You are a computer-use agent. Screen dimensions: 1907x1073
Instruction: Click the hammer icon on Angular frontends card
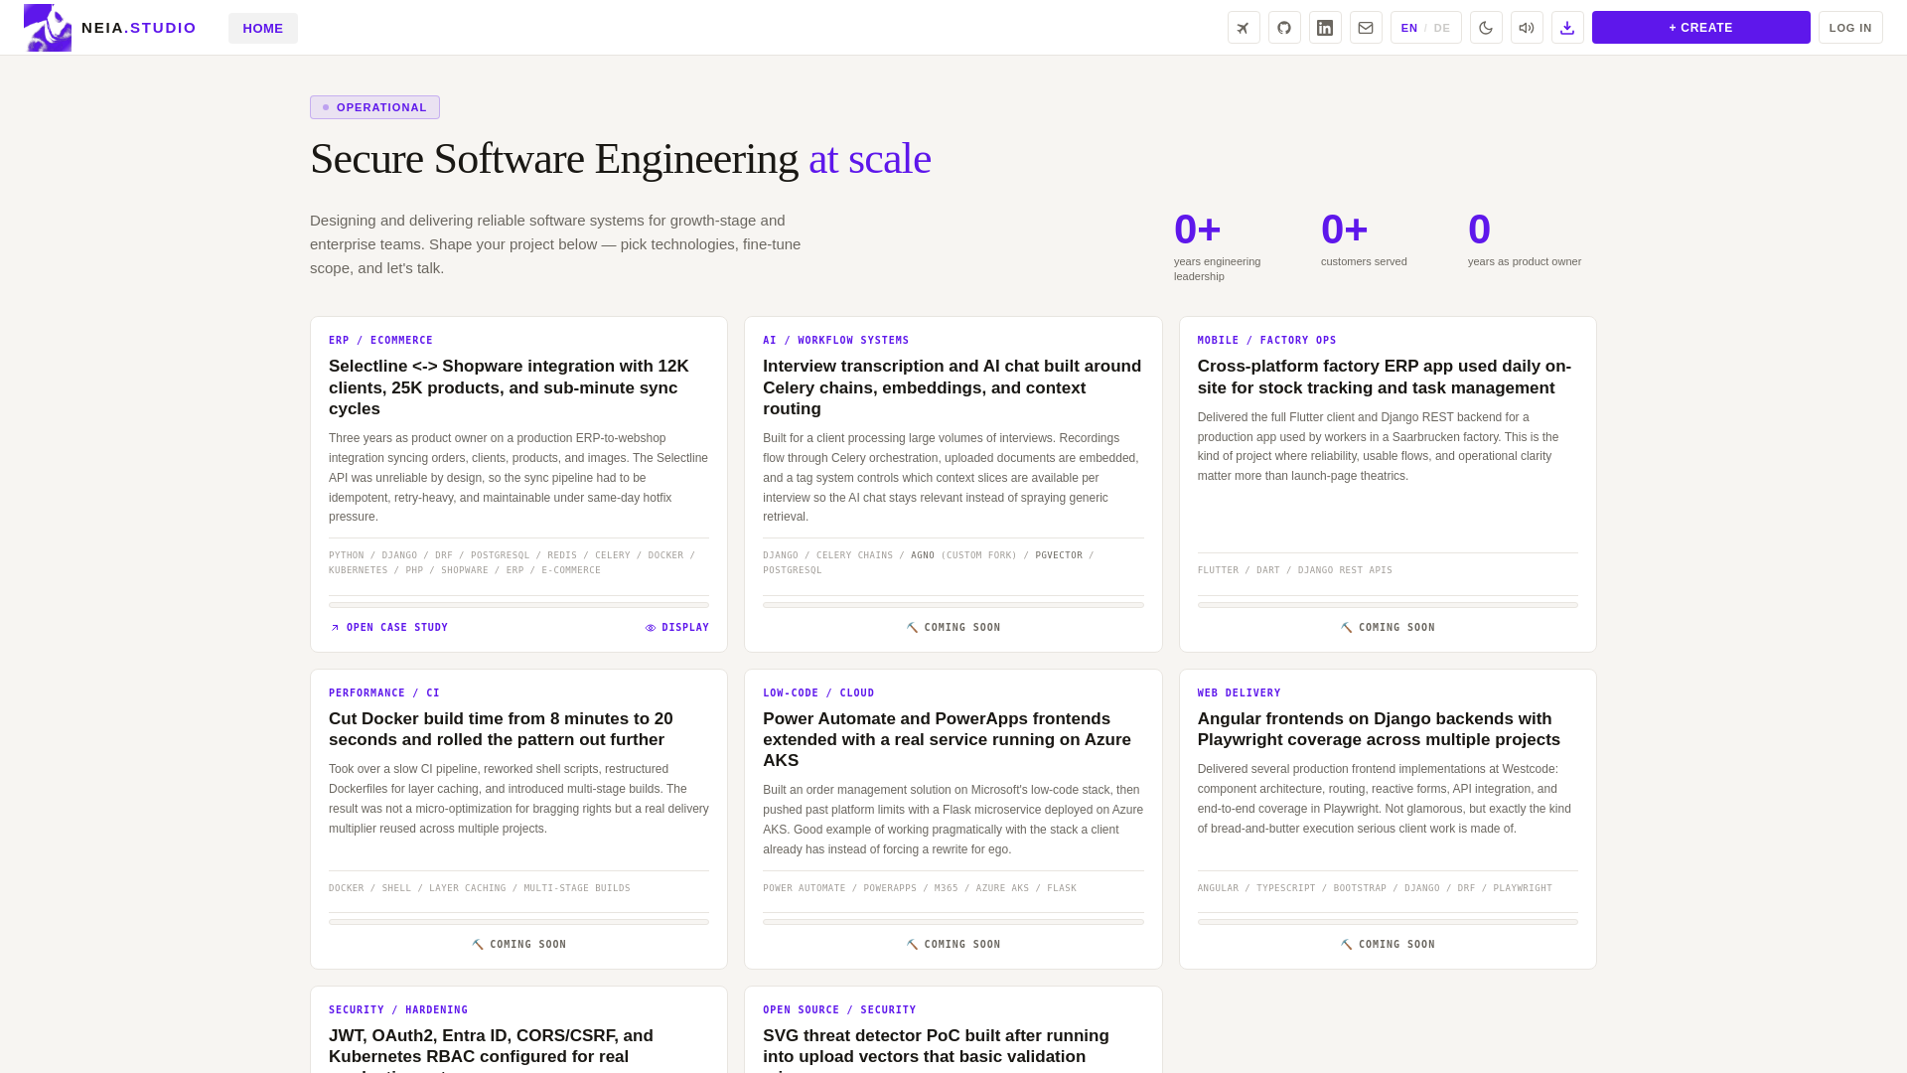tap(1347, 945)
